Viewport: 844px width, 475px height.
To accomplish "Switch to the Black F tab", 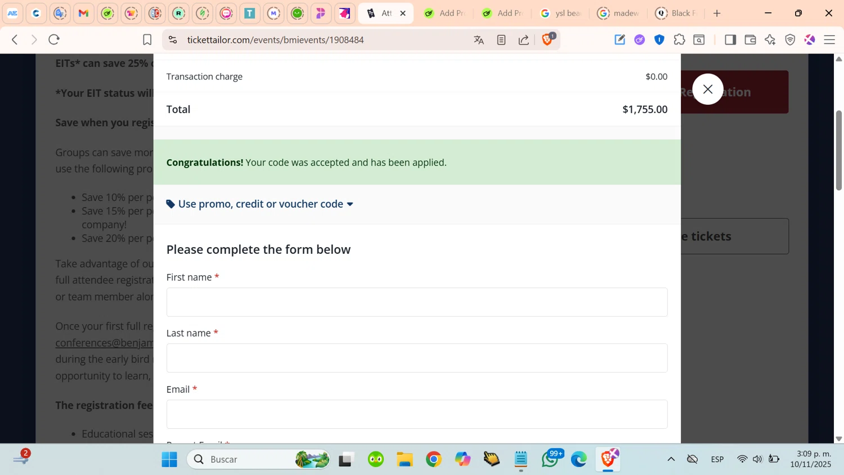I will pyautogui.click(x=676, y=13).
